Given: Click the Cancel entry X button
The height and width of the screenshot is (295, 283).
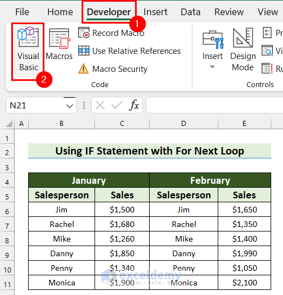Looking at the screenshot, I should coord(100,105).
